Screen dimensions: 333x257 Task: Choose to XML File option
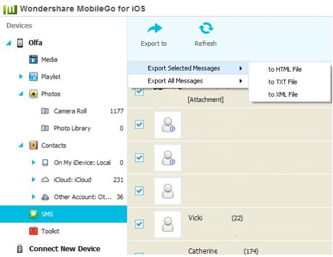point(283,95)
